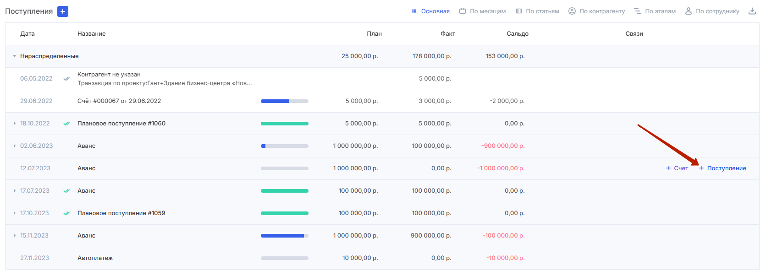Expand the 15.11.2023 Аванс row
This screenshot has width=766, height=276.
tap(15, 236)
